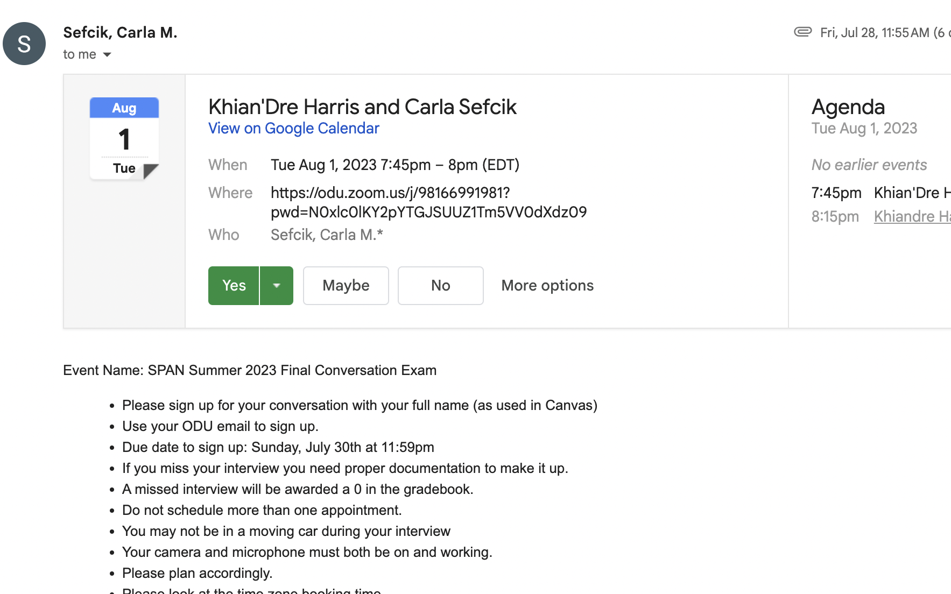
Task: Click the 'When' time Tue Aug 1 7:45pm
Action: 395,165
